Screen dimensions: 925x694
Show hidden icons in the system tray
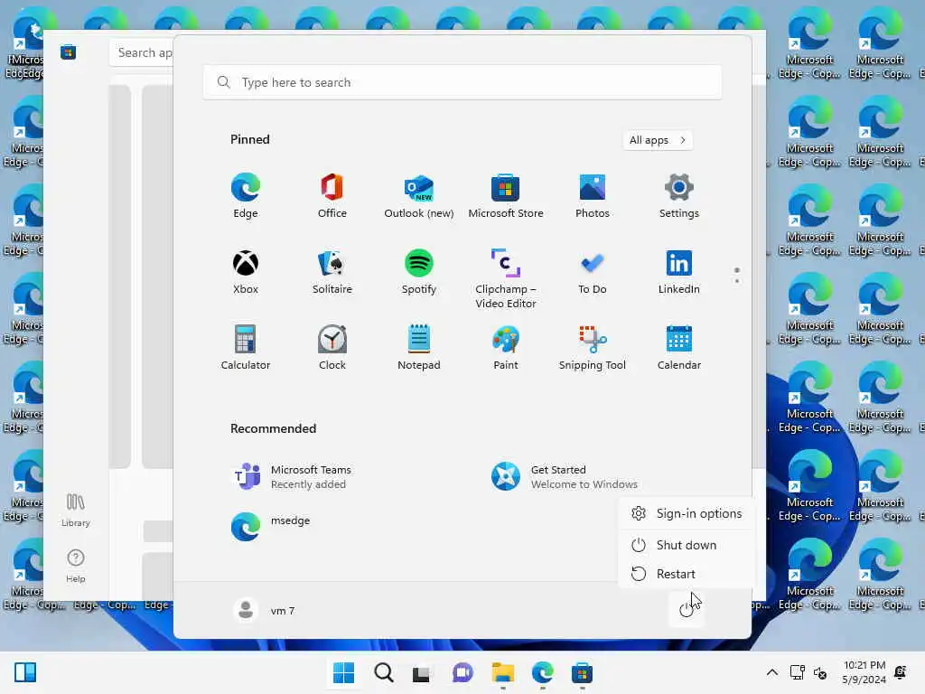pos(771,672)
